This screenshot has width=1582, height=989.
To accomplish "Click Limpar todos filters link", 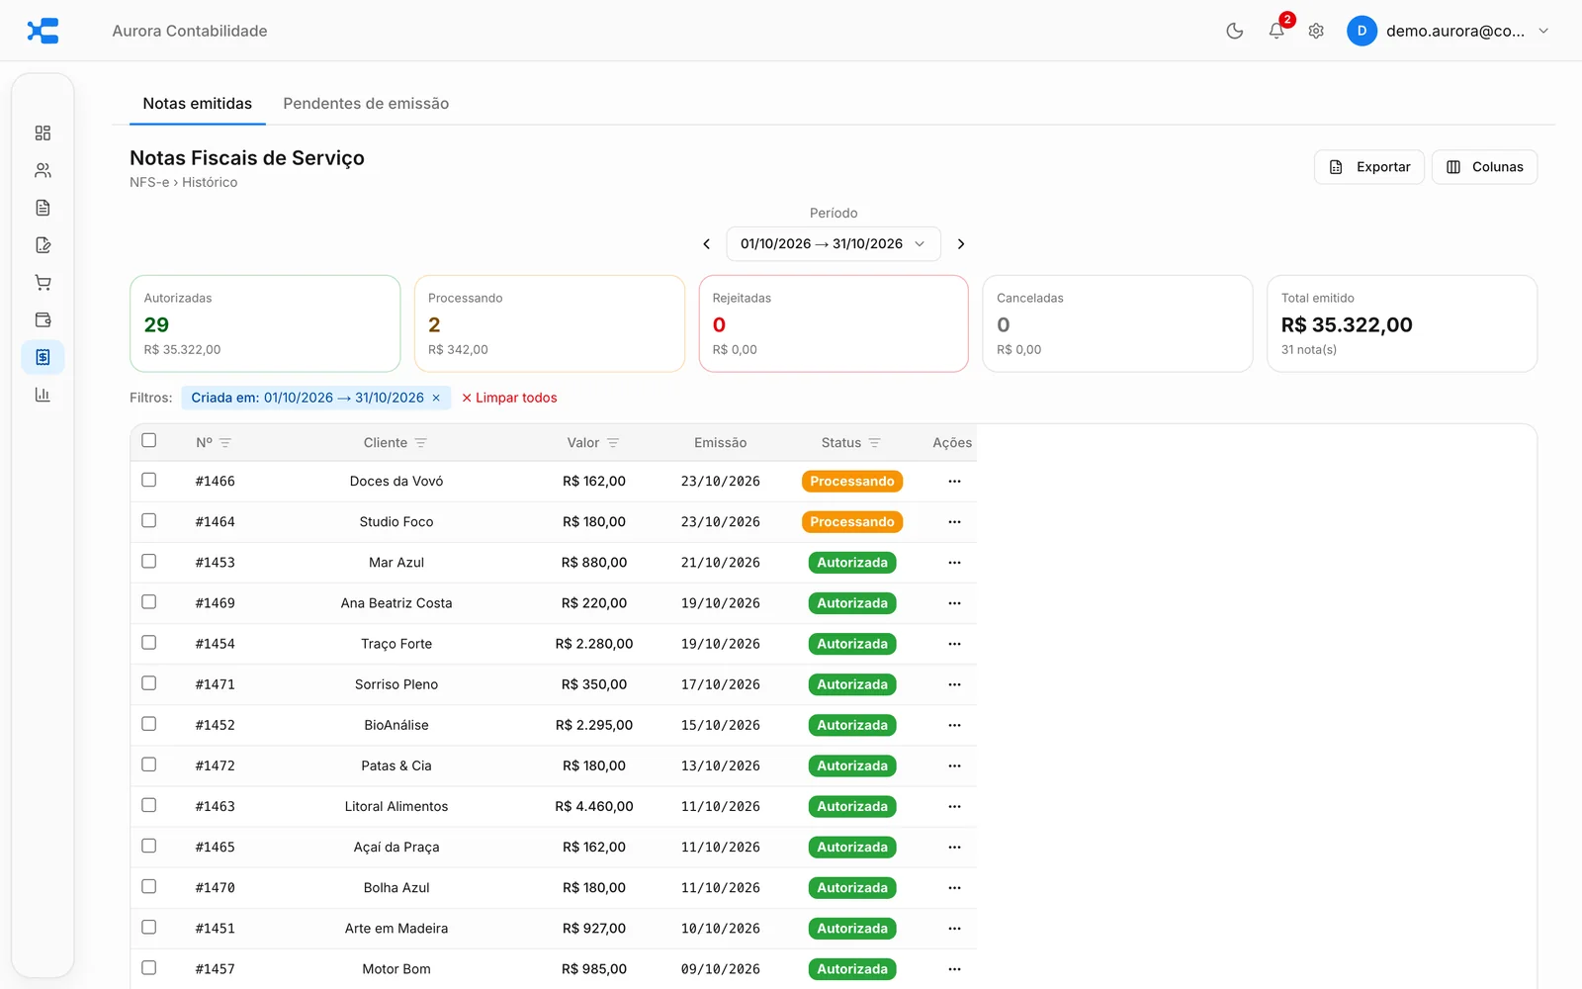I will (x=509, y=398).
